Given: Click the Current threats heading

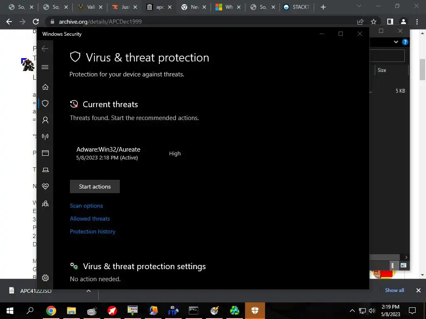Looking at the screenshot, I should 110,104.
